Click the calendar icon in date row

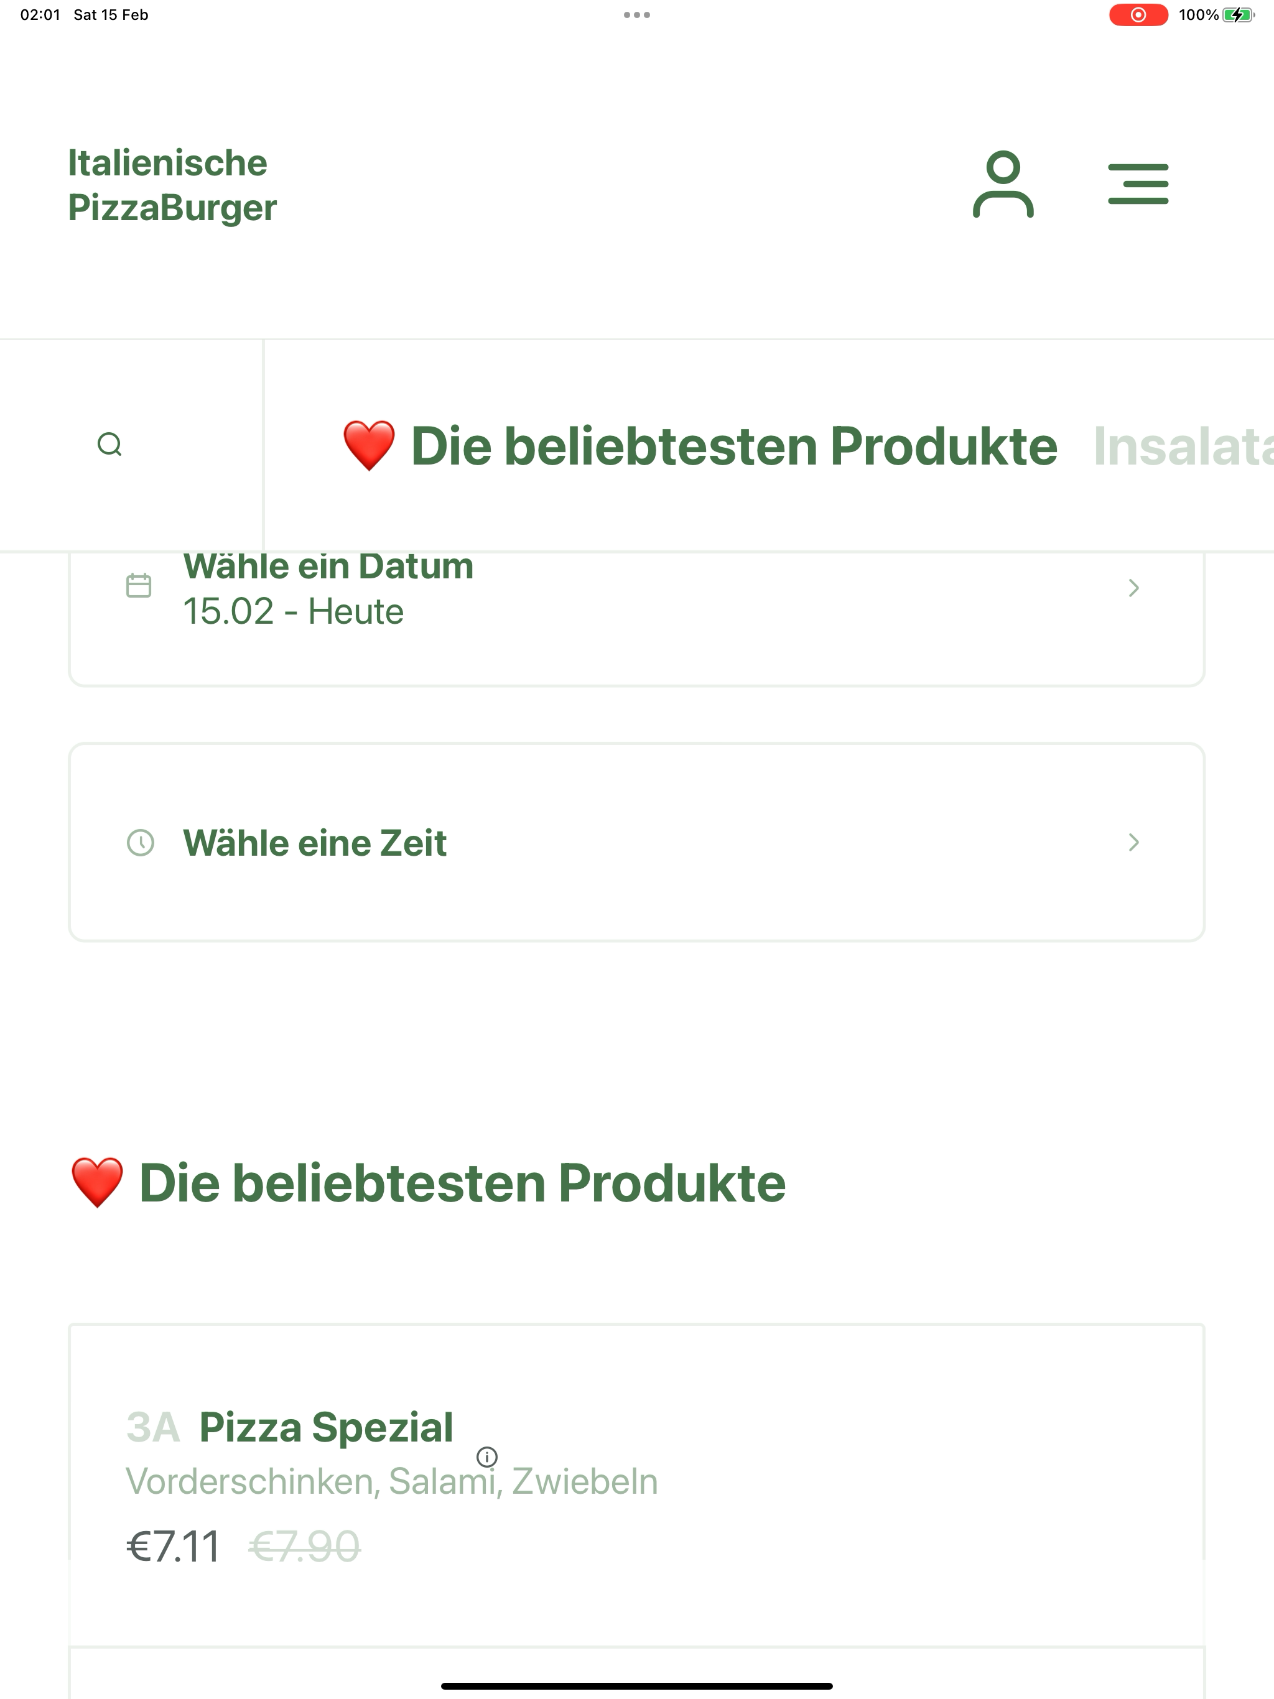coord(138,585)
